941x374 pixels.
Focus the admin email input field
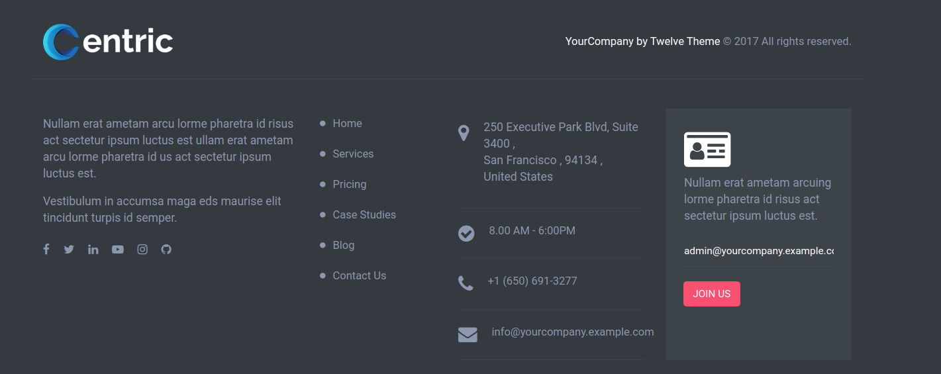coord(759,251)
